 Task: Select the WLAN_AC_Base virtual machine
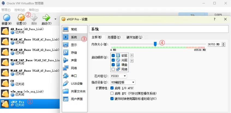[30, 41]
